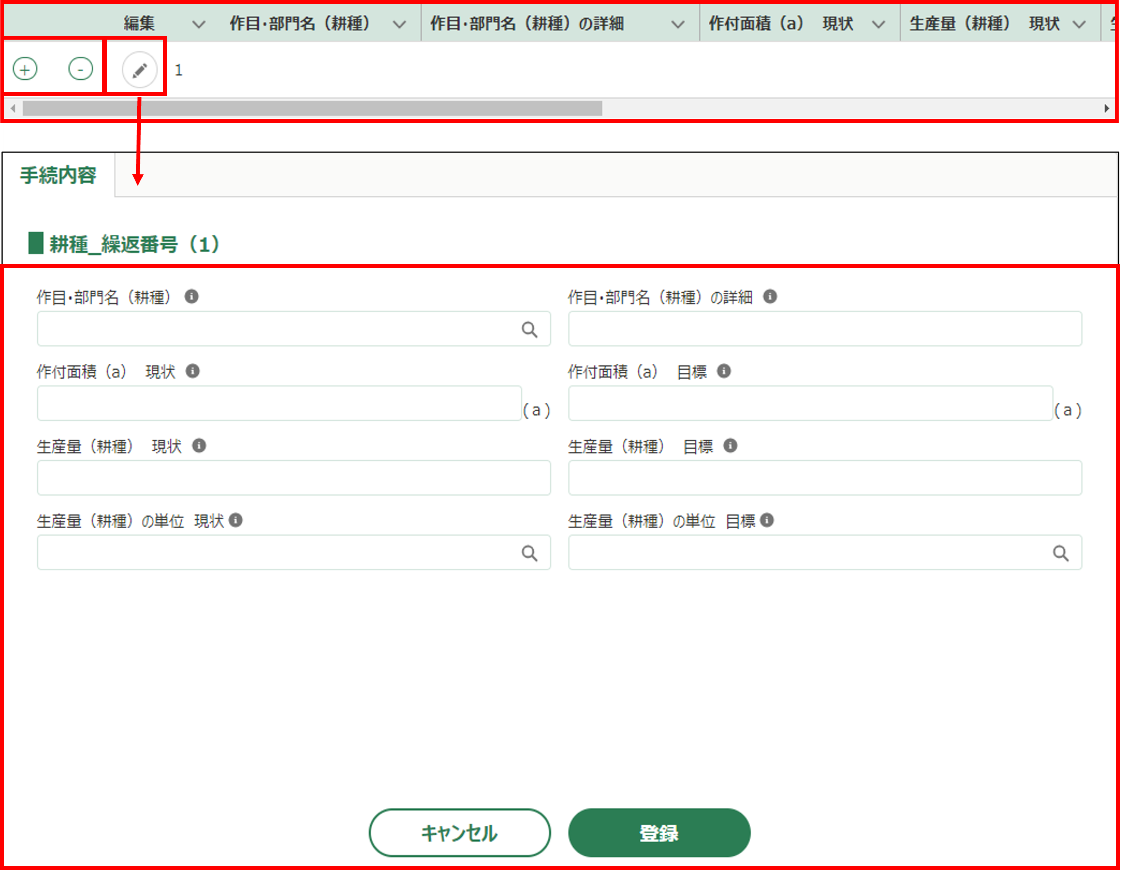This screenshot has width=1121, height=870.
Task: Click search icon in 生産量の単位 目標 field
Action: pos(1060,553)
